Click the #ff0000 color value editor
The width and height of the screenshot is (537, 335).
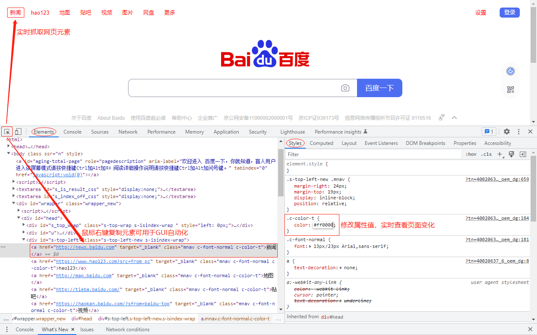323,225
